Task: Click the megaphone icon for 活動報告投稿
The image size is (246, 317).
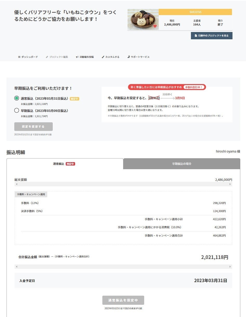Action: (77, 57)
